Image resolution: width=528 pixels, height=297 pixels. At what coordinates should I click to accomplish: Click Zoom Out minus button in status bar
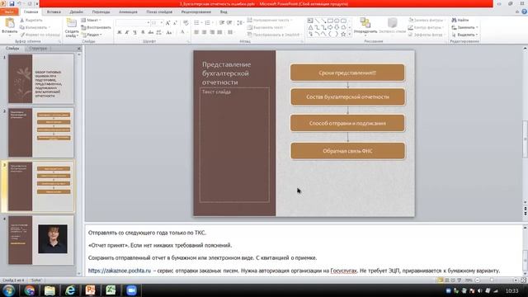coord(478,280)
